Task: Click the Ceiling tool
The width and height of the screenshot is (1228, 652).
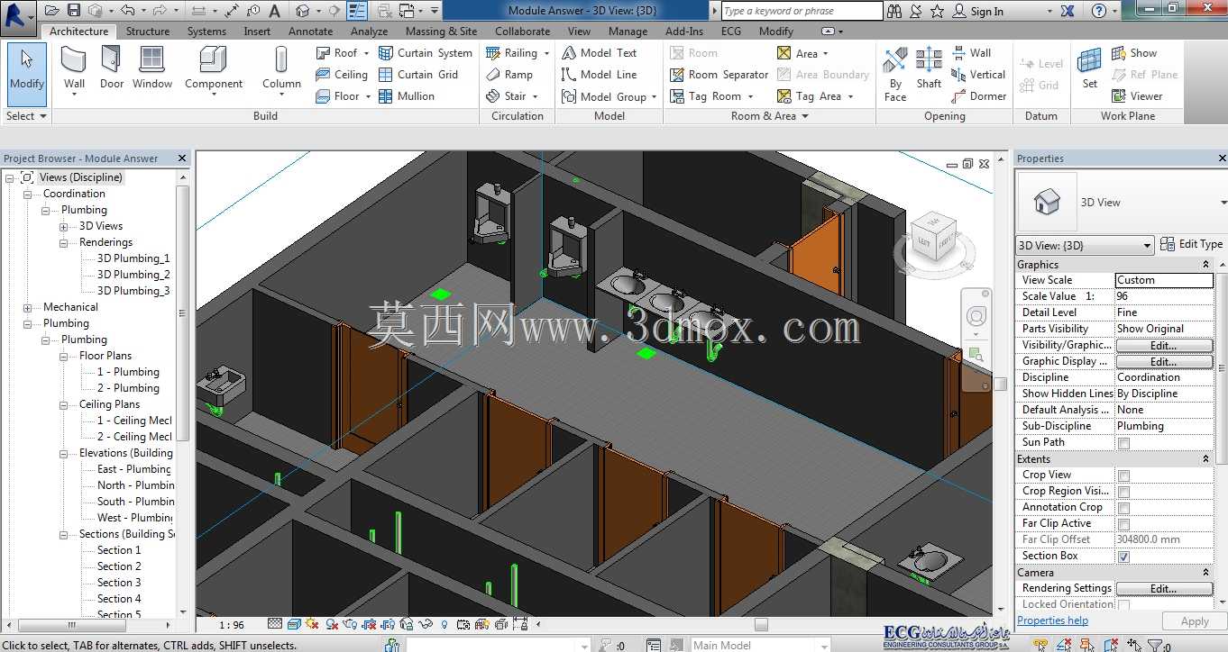Action: click(x=342, y=75)
